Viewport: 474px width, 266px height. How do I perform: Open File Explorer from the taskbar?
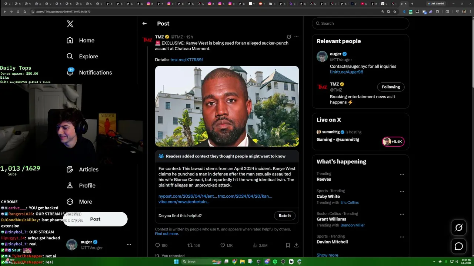tap(242, 262)
